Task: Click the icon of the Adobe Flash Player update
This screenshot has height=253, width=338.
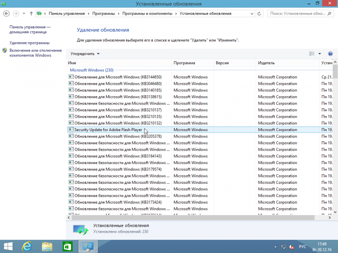Action: (71, 129)
